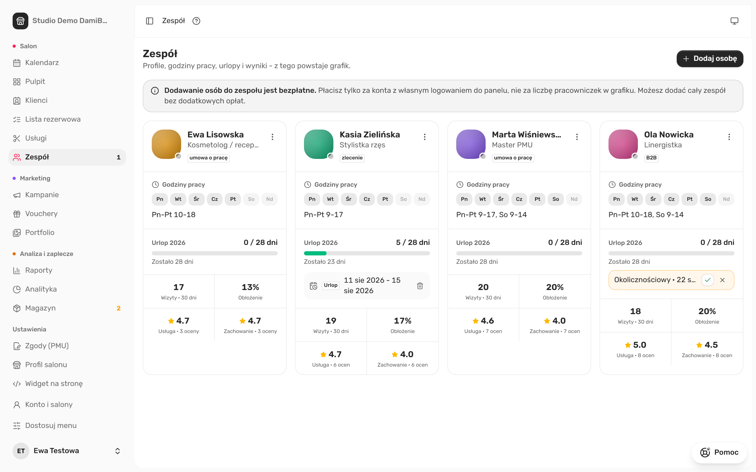
Task: Open Magazyn with the box icon
Action: tap(67, 308)
